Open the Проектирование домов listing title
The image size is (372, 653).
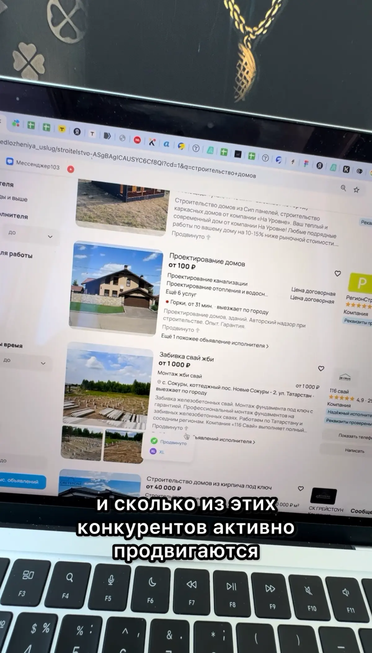[x=207, y=260]
